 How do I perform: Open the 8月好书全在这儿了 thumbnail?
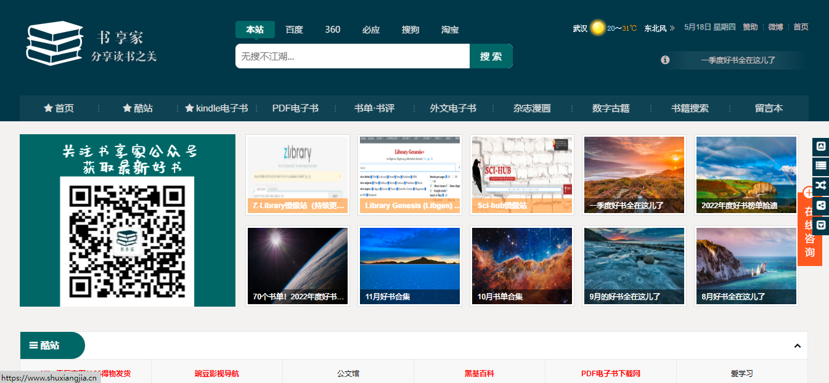pyautogui.click(x=746, y=266)
